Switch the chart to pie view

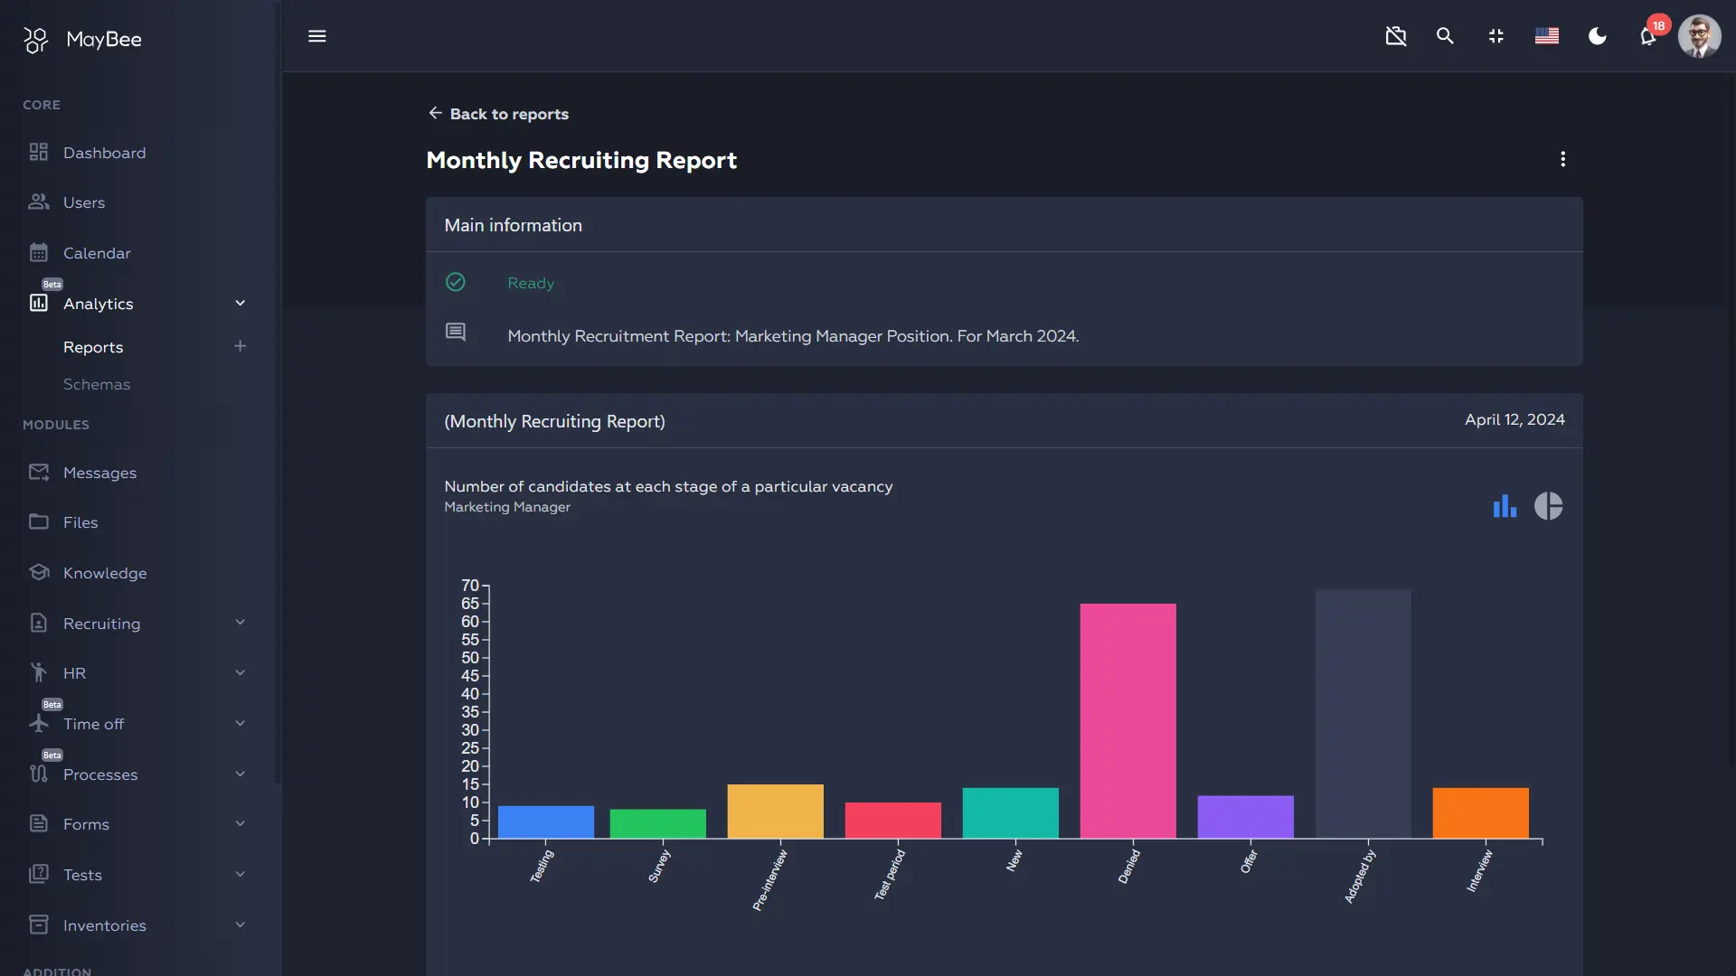click(x=1548, y=506)
